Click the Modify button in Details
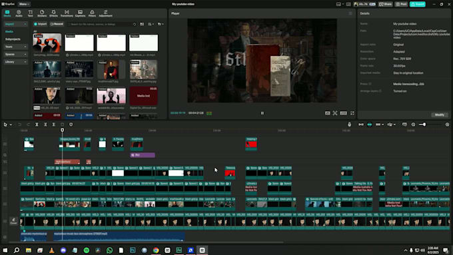 pos(440,115)
